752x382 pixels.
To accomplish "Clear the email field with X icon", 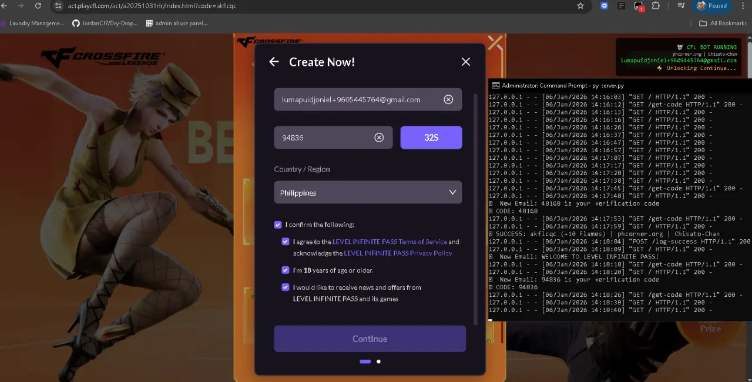I will click(448, 99).
